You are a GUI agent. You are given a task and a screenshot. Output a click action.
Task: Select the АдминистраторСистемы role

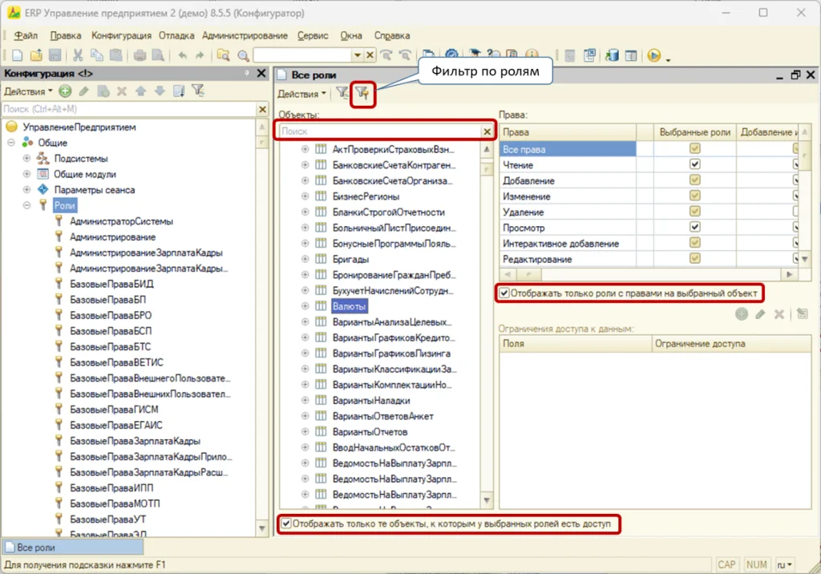pos(122,221)
